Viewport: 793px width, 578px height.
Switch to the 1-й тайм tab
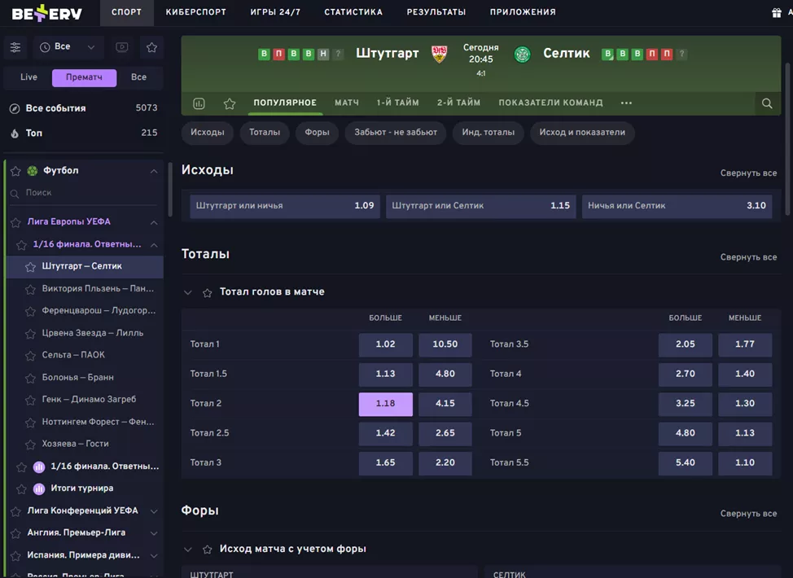(x=397, y=103)
